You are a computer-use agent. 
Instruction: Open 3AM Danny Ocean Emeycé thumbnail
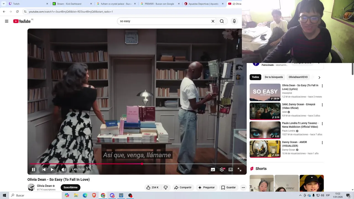[265, 111]
